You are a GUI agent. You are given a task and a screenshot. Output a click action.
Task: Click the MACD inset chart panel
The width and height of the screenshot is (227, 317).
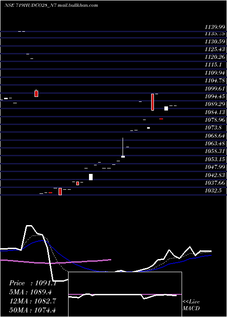tap(125, 294)
